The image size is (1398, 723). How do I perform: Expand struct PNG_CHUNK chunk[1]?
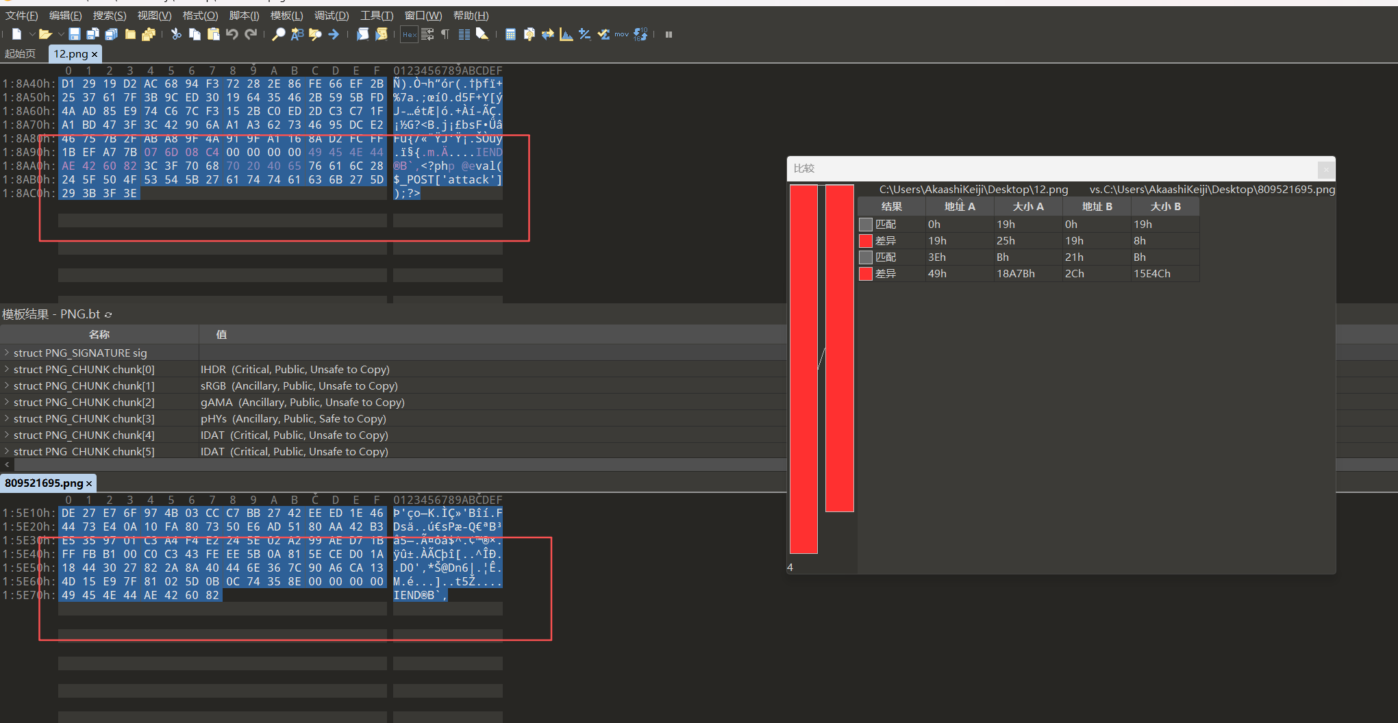tap(7, 385)
